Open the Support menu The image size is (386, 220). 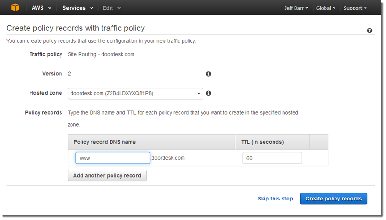point(355,8)
